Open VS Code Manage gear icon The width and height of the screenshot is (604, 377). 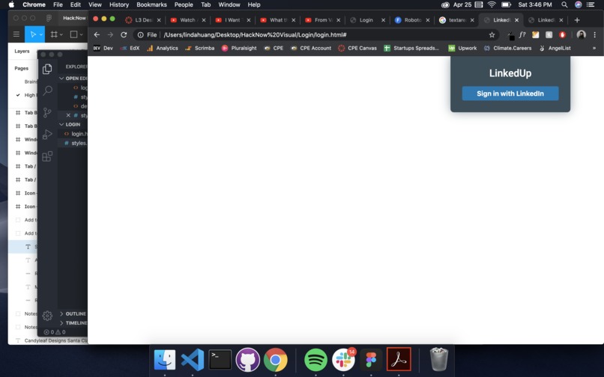point(47,316)
